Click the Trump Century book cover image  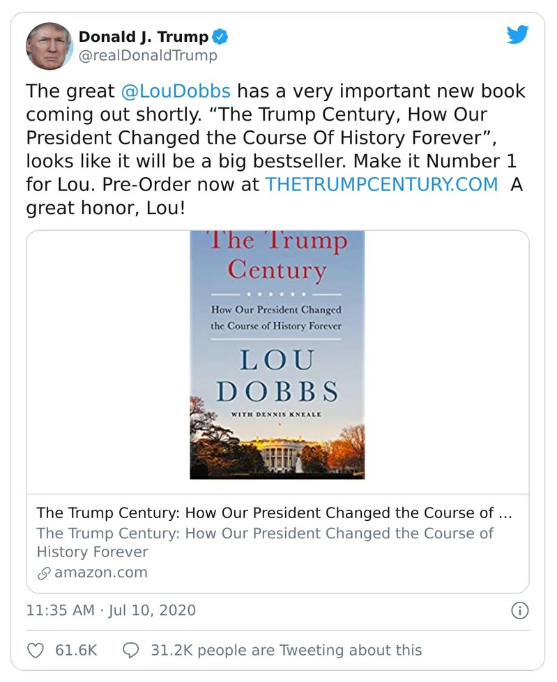278,356
